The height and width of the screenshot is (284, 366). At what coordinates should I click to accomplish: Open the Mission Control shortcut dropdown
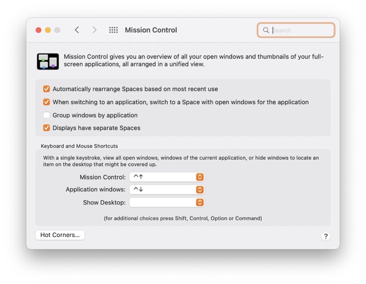(x=166, y=177)
